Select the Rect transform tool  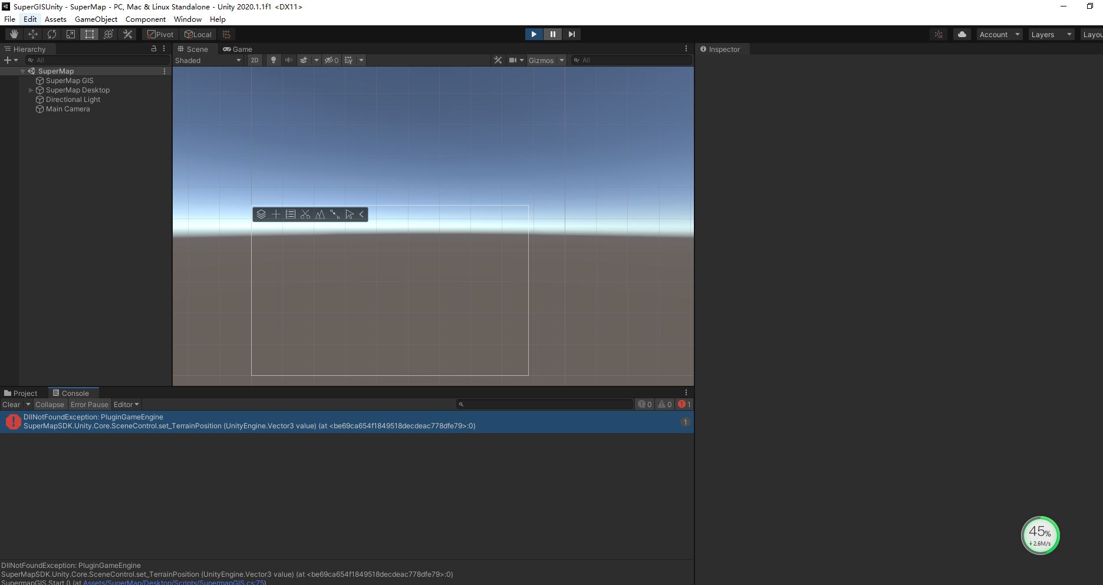[90, 34]
